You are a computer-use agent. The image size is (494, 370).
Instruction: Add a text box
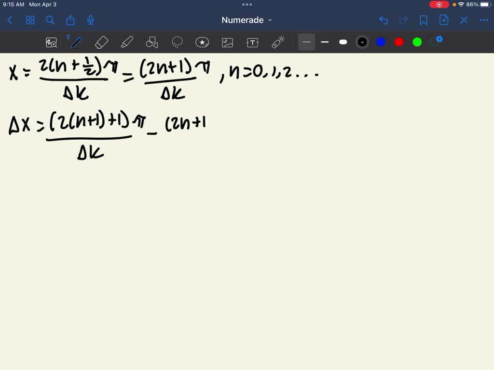pos(252,42)
